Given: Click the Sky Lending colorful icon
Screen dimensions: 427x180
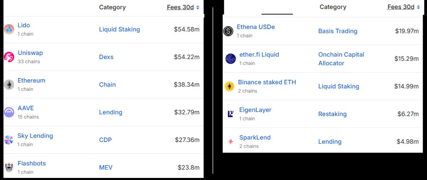Looking at the screenshot, I should 9,140.
